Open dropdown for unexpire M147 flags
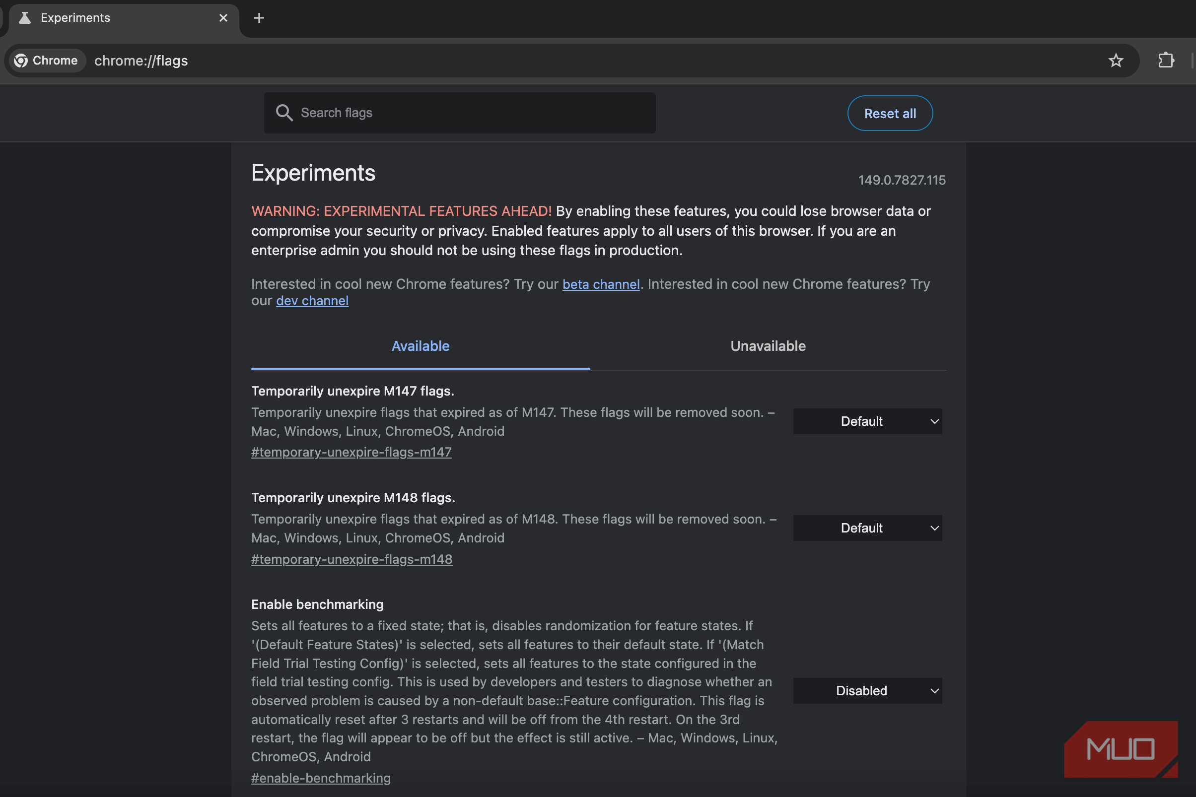Screen dimensions: 1196x797 pos(867,421)
